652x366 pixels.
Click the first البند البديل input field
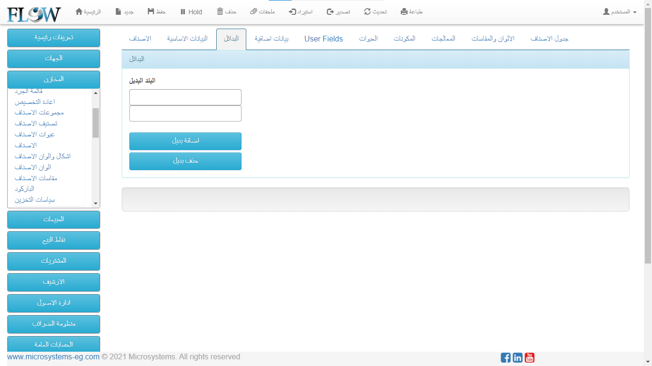point(185,97)
